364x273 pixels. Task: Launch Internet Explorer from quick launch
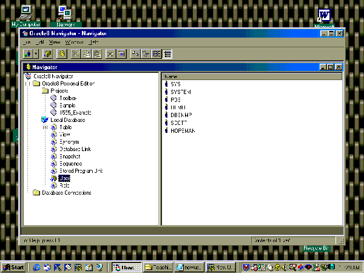(36, 268)
